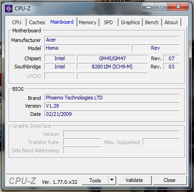Click the motherboard Rev field beside Model

point(156,48)
